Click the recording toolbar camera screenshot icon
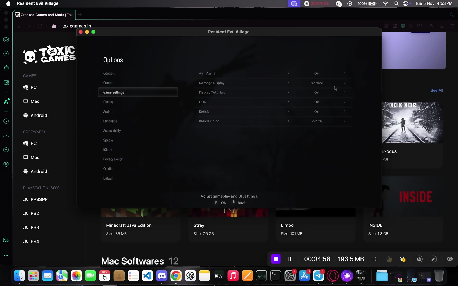 point(419,259)
